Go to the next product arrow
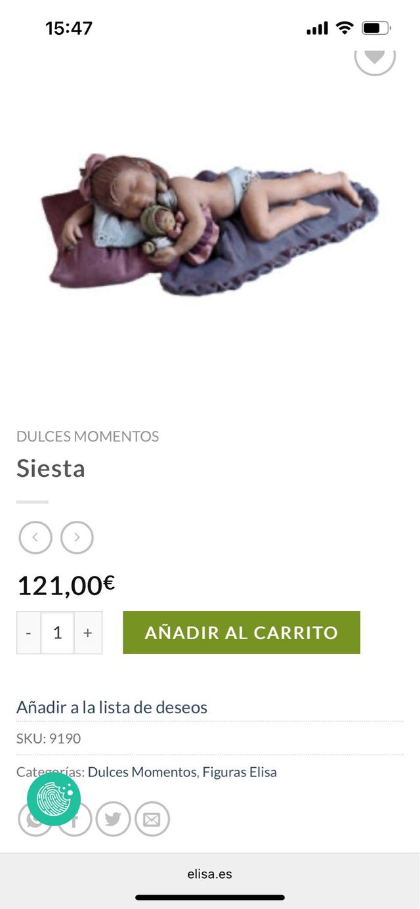Image resolution: width=420 pixels, height=909 pixels. coord(77,538)
